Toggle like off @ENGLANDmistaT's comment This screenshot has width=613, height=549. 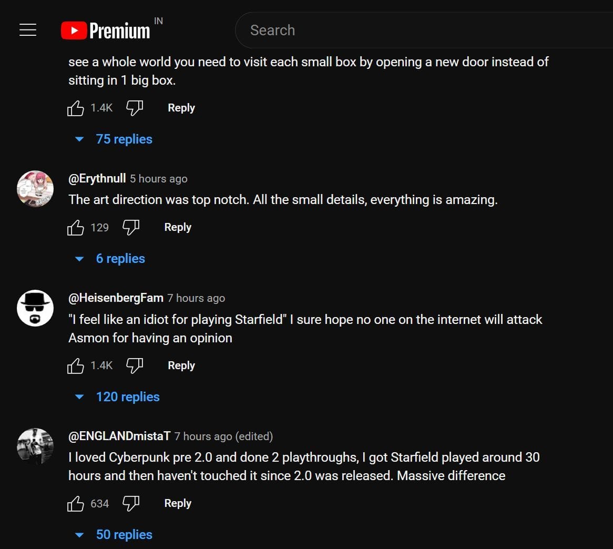click(76, 503)
